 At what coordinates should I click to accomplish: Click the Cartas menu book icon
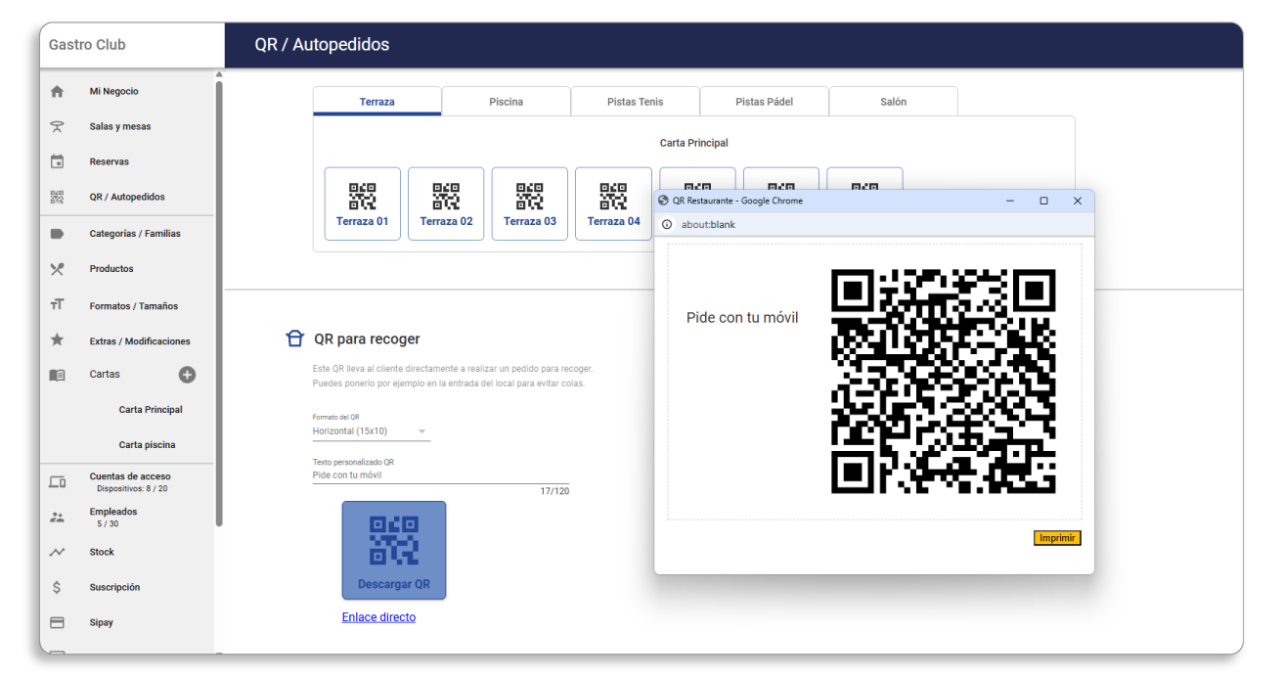click(57, 375)
